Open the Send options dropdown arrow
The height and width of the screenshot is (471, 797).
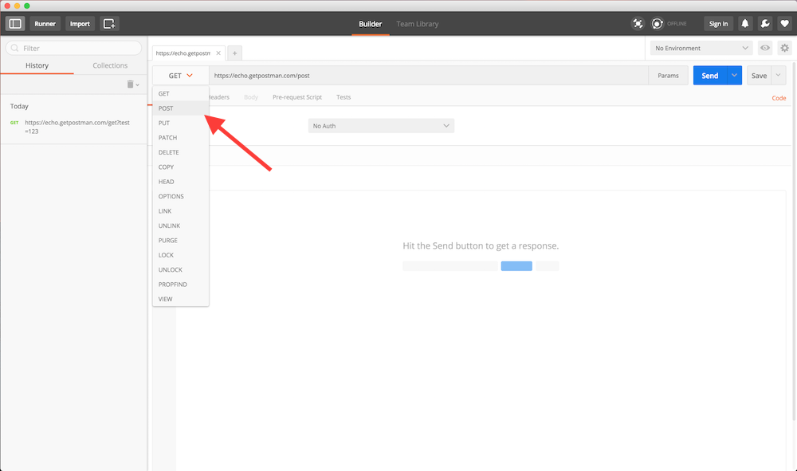(735, 75)
